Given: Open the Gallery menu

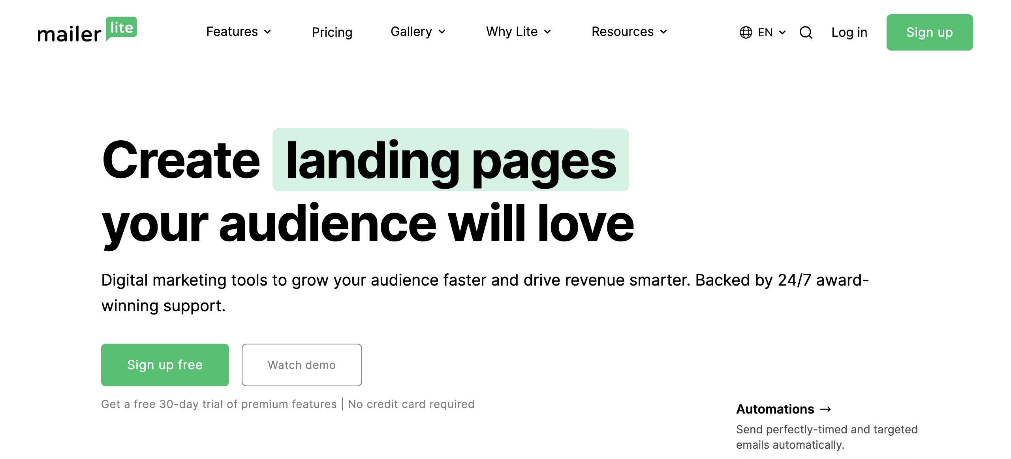Looking at the screenshot, I should pos(411,32).
